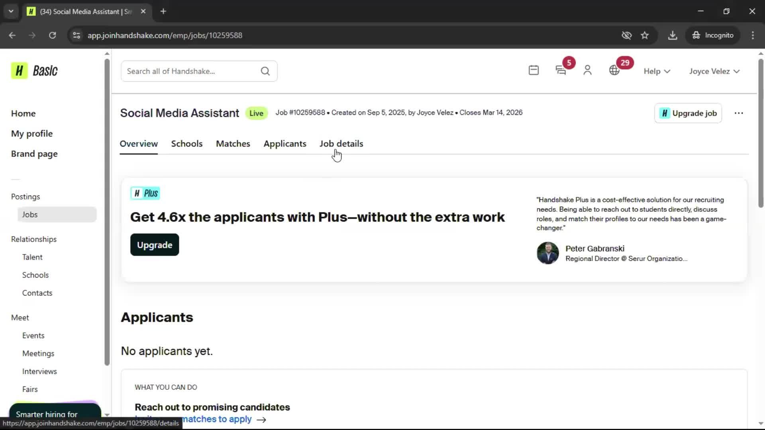The image size is (765, 430).
Task: Open the three-dot job options menu
Action: [739, 113]
